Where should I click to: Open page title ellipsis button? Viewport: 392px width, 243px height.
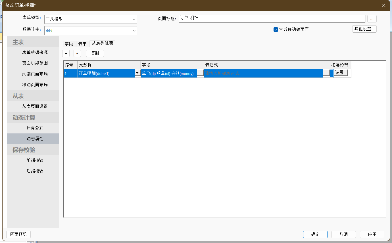(372, 19)
